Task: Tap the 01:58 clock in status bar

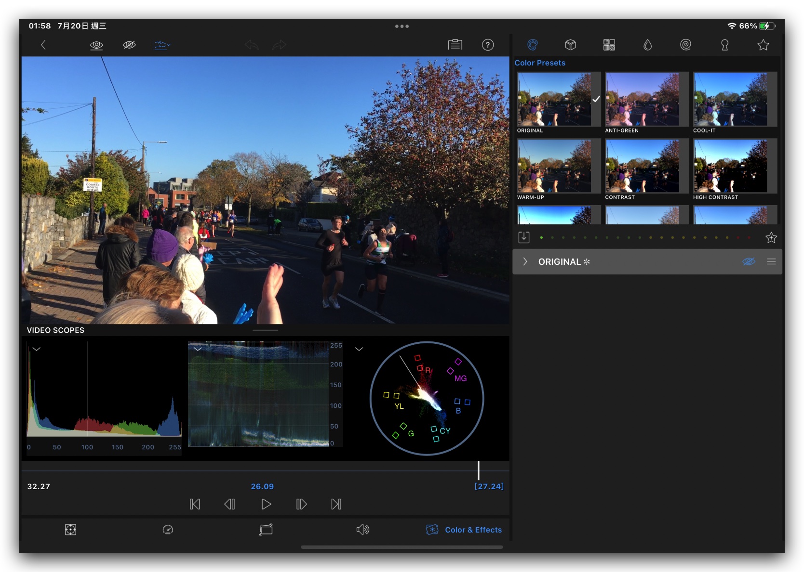Action: [40, 26]
